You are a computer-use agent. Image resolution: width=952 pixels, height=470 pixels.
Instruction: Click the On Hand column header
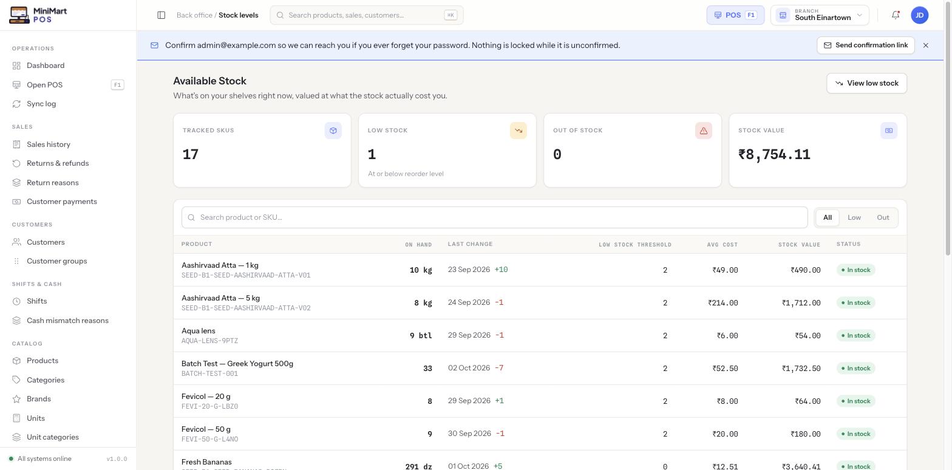click(418, 245)
